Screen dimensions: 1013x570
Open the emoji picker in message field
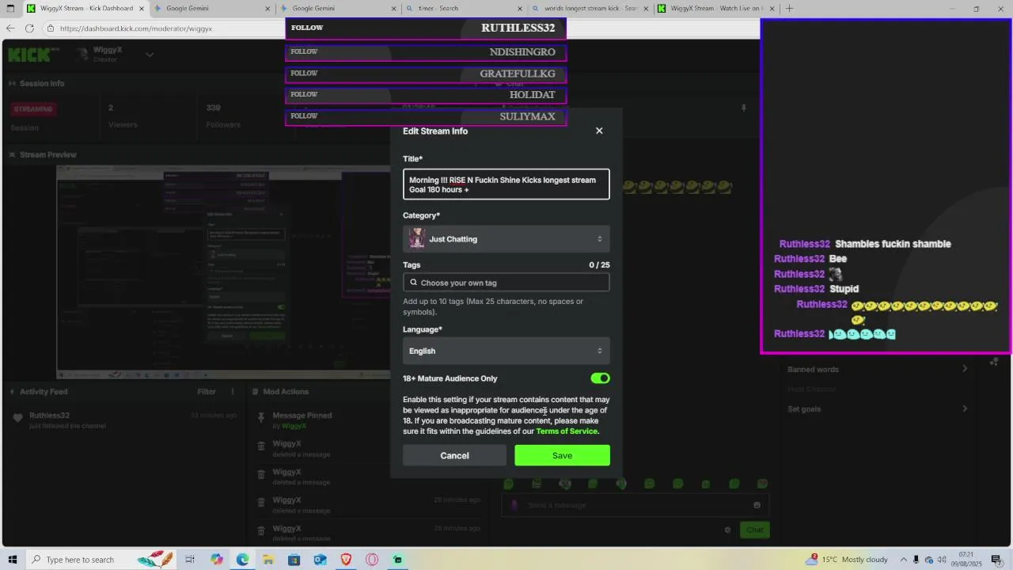[x=757, y=505]
